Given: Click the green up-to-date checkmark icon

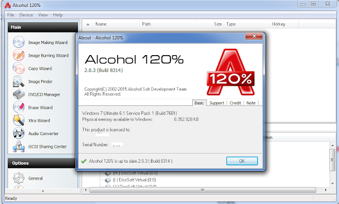Looking at the screenshot, I should 84,161.
